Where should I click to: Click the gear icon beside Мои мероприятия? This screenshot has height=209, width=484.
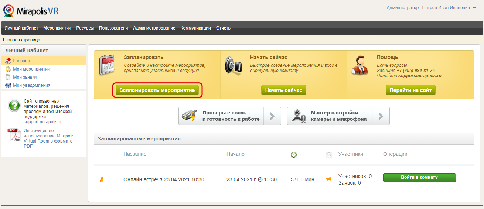8,69
